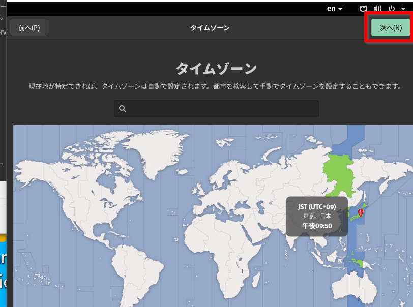Focus the city search input field
This screenshot has height=307, width=413.
(219, 109)
